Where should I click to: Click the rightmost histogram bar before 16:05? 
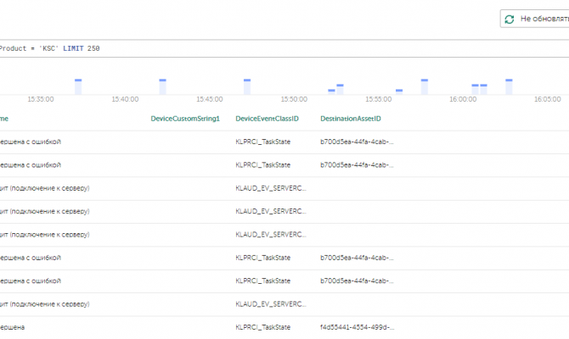click(510, 86)
